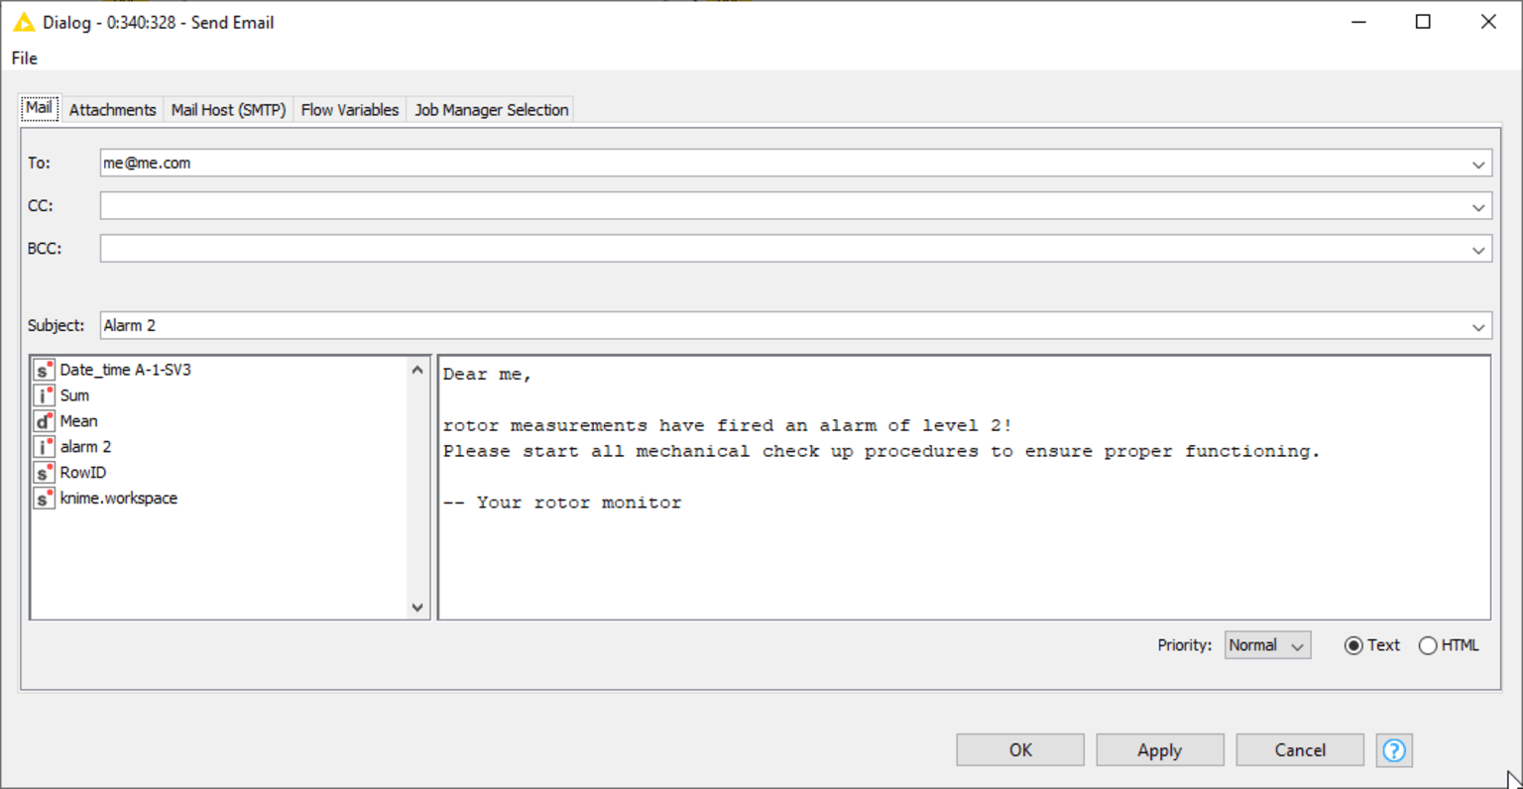Minimize the Send Email dialog window
The image size is (1523, 789).
tap(1359, 22)
